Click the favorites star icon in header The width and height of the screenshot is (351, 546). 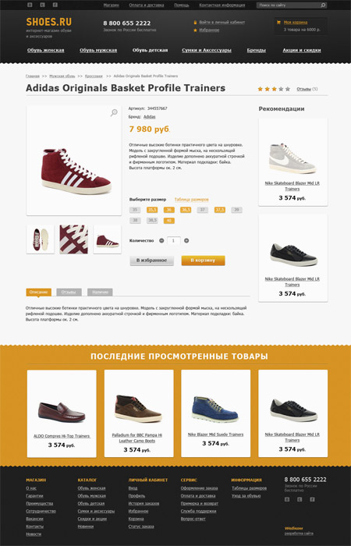pos(195,30)
